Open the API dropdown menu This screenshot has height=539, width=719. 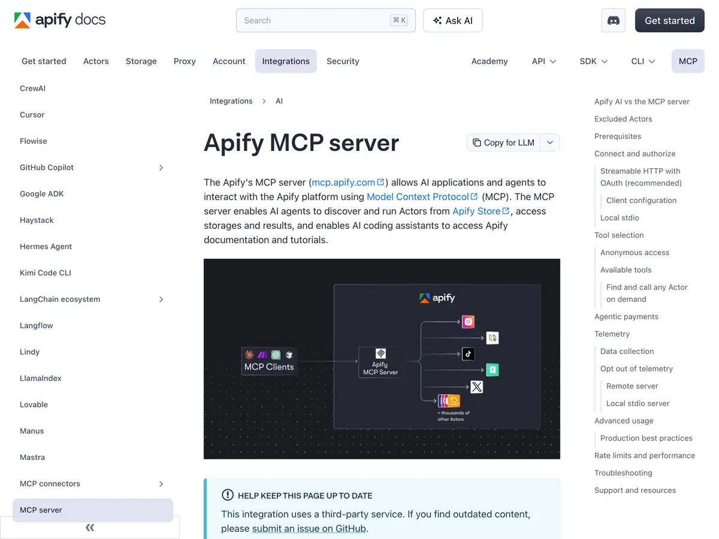544,61
